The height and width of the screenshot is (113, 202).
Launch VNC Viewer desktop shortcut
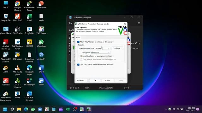41,30
